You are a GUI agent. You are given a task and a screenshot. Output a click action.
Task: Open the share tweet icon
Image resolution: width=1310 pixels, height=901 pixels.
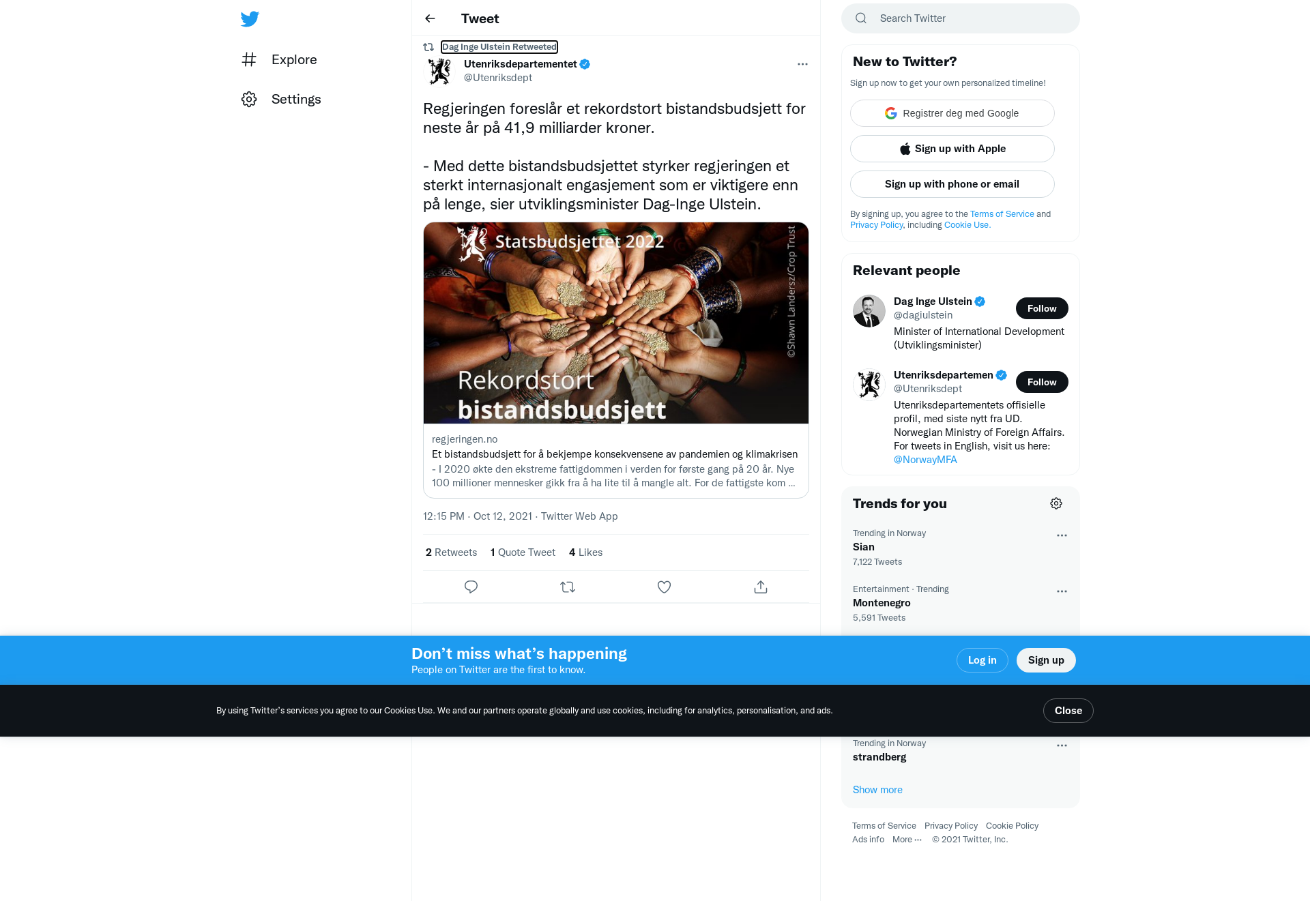tap(761, 587)
